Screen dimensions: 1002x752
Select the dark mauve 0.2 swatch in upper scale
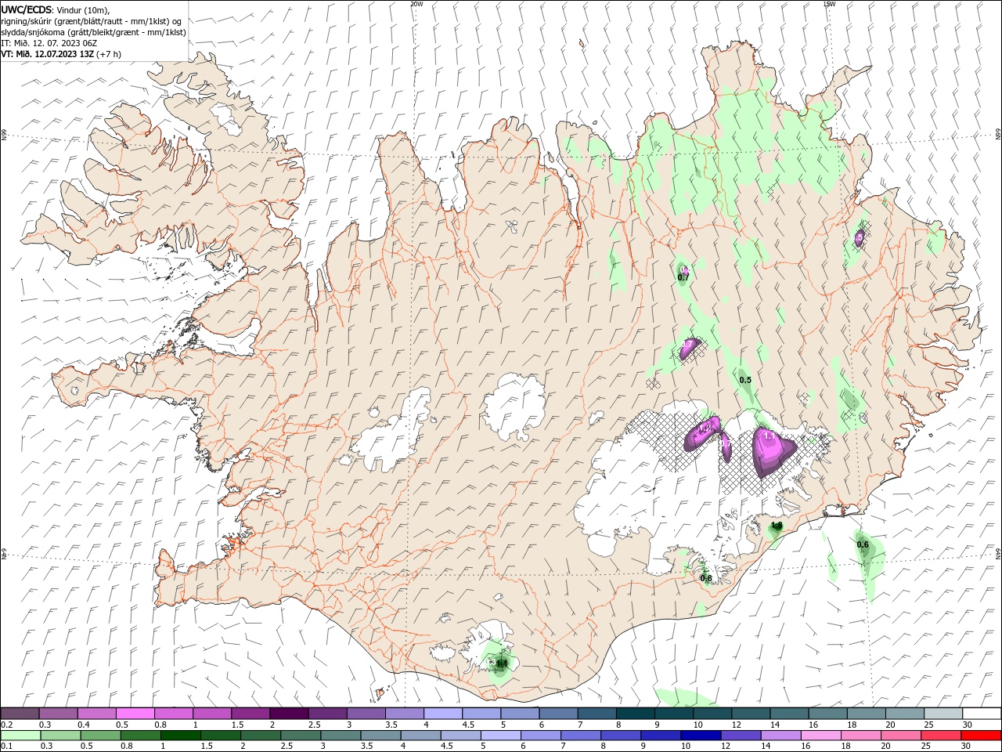(x=20, y=713)
